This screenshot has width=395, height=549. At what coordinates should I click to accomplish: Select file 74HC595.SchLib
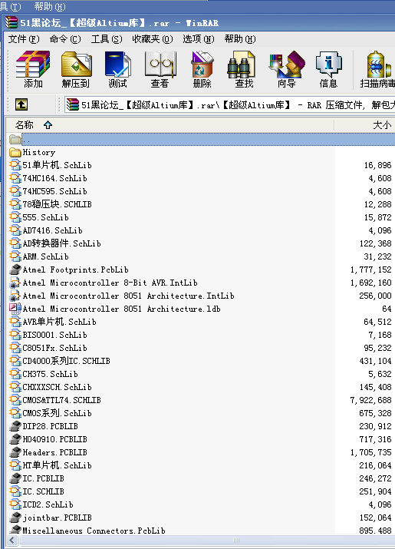point(54,191)
